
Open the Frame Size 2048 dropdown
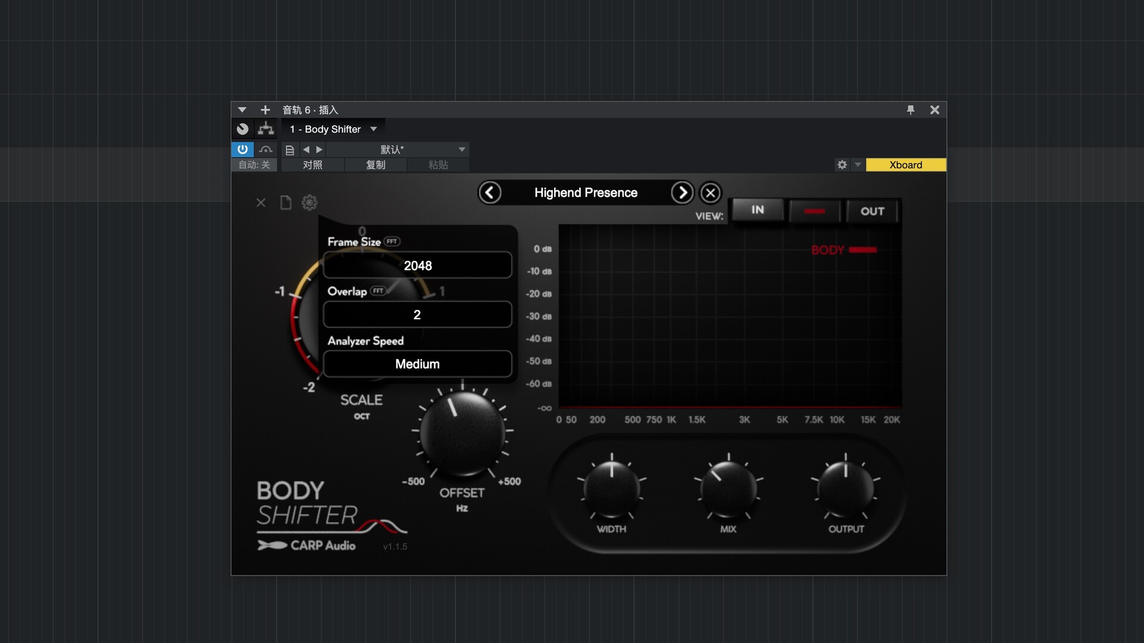417,266
